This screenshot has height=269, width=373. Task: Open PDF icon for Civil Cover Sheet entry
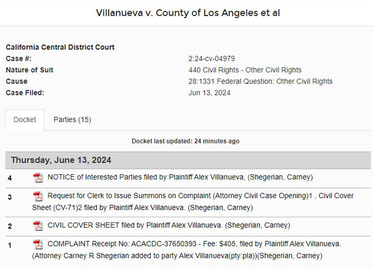[38, 226]
